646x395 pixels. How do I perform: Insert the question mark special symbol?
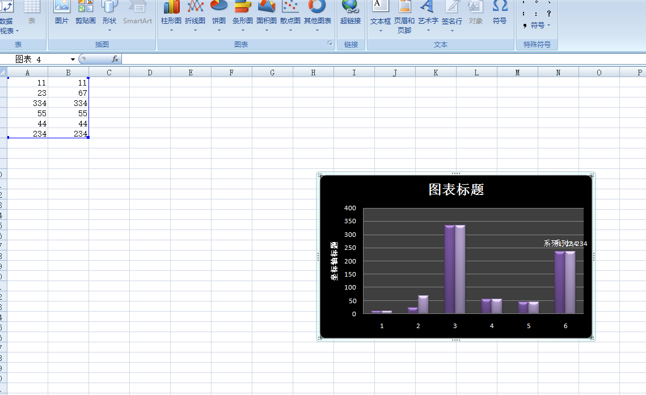(x=549, y=14)
